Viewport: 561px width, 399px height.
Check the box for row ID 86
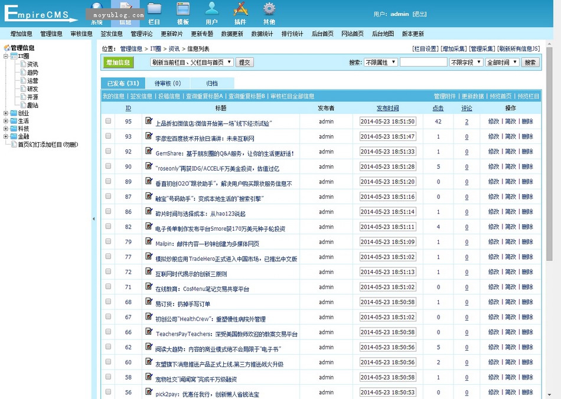click(x=109, y=211)
